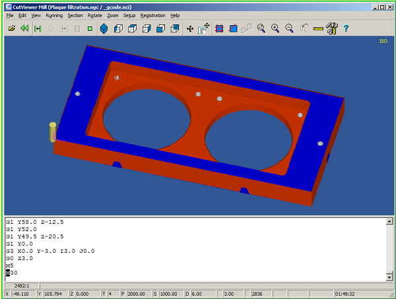
Task: Open the Rotate menu
Action: coord(94,16)
